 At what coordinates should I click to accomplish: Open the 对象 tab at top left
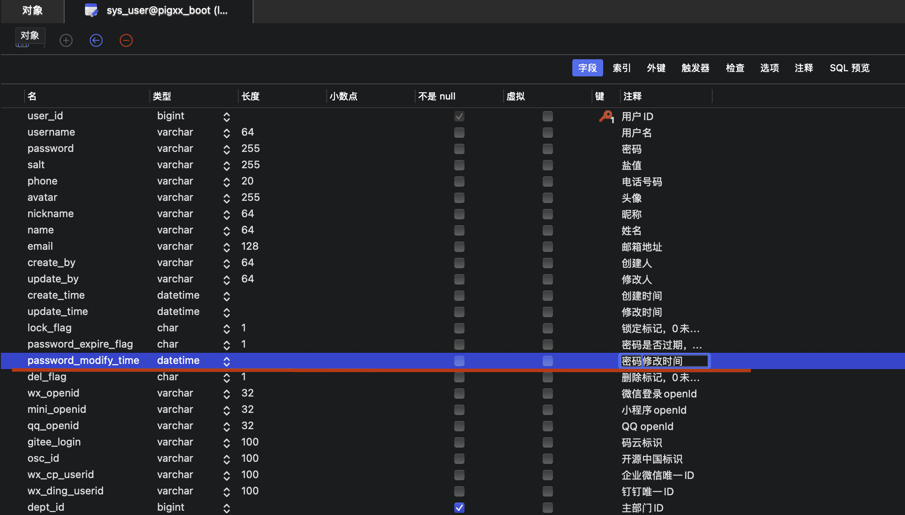pyautogui.click(x=32, y=10)
